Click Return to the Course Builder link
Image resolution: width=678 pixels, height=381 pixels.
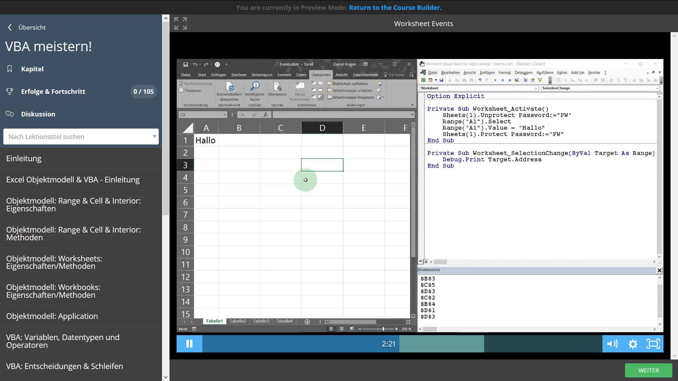(x=395, y=7)
